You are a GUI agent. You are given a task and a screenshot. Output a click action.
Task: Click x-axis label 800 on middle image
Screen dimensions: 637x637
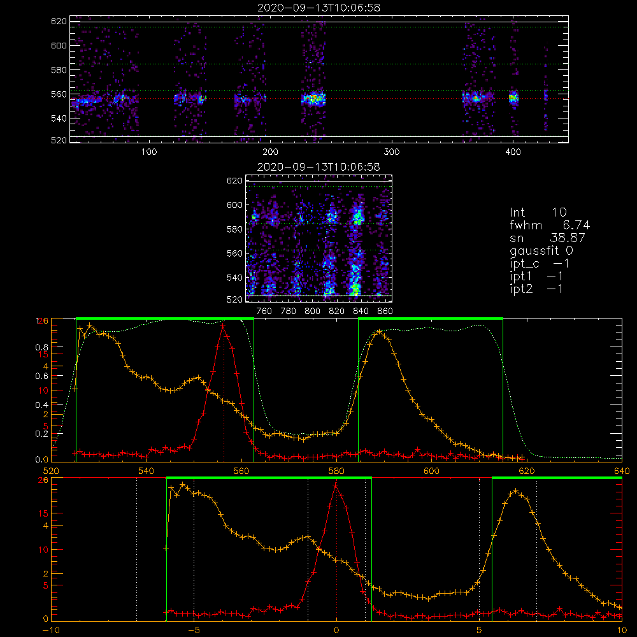tap(312, 311)
